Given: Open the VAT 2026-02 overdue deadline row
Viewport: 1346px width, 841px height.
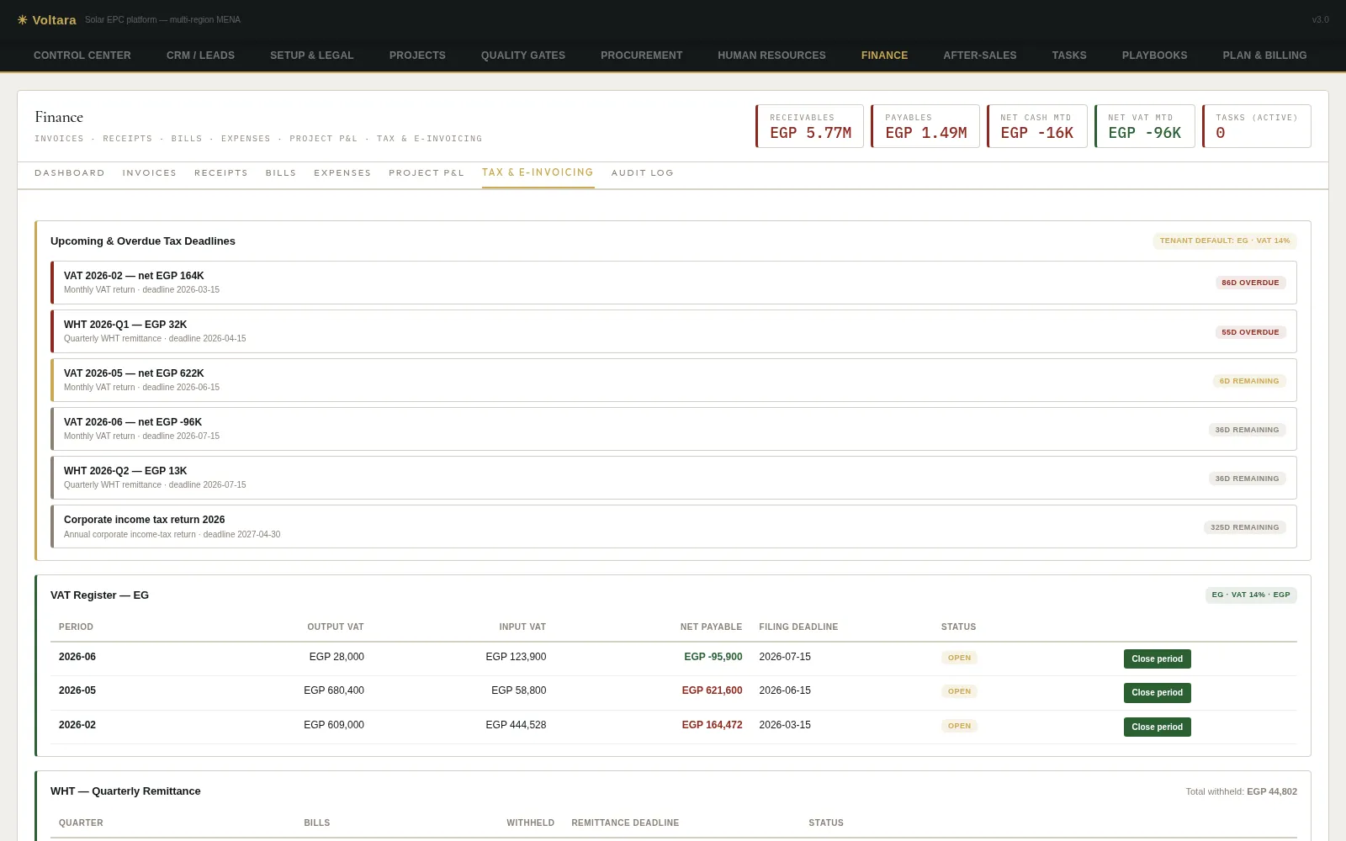Looking at the screenshot, I should 674,283.
